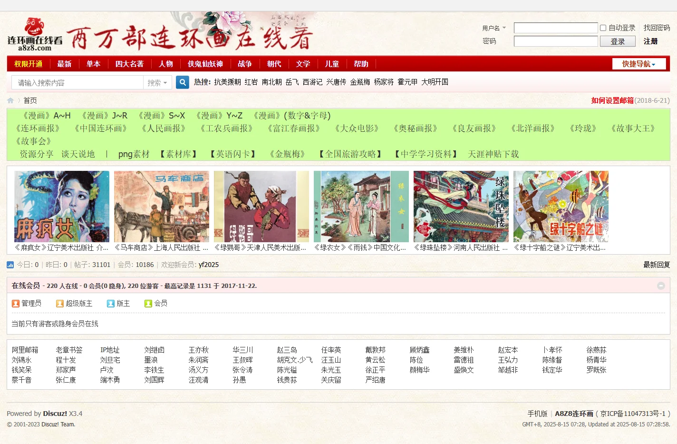Screen dimensions: 677x444
Task: Open new member yf2025 profile link
Action: (209, 265)
